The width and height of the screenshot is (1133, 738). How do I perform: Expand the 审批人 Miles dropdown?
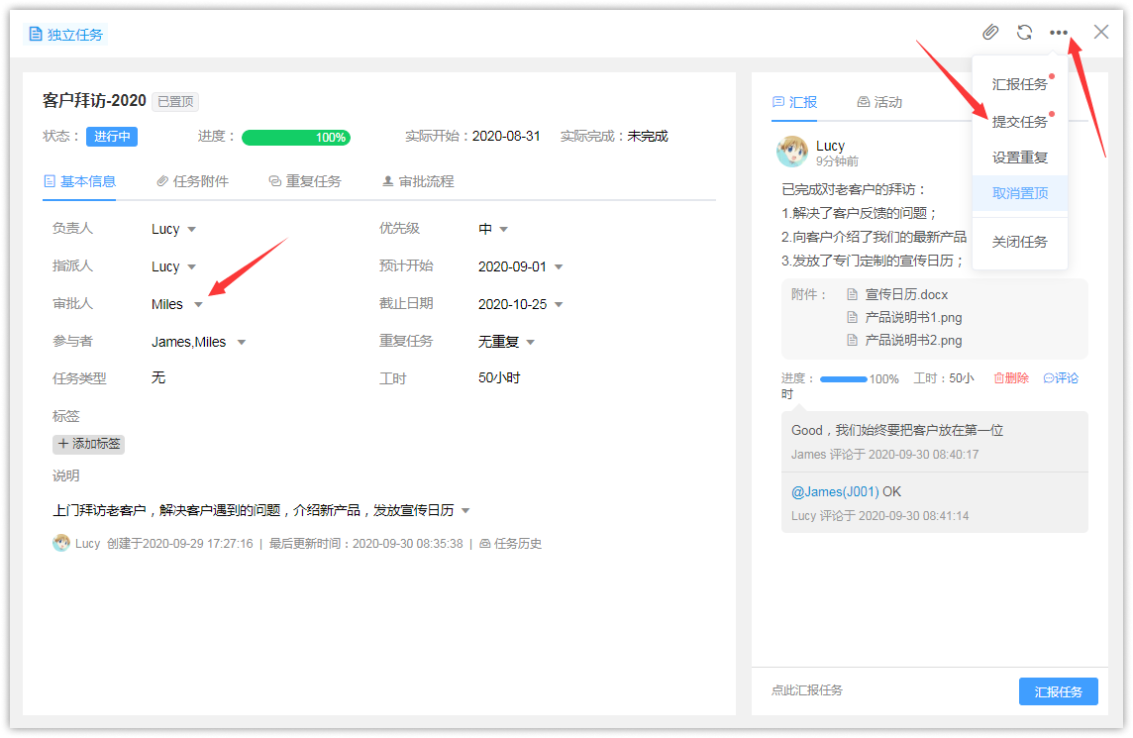point(198,305)
